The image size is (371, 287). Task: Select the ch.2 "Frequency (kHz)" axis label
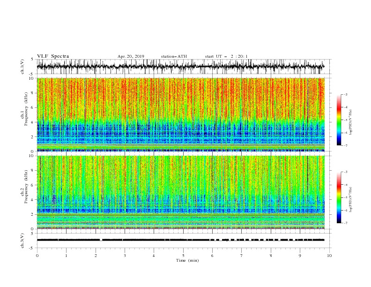click(26, 187)
